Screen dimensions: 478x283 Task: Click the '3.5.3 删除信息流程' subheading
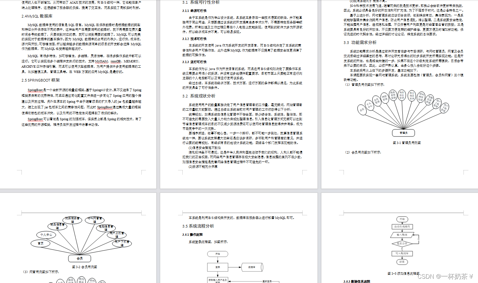tap(357, 281)
